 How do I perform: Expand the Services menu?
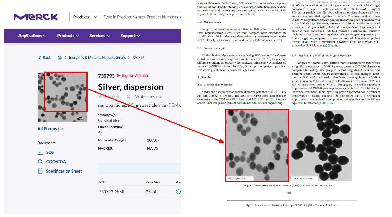pyautogui.click(x=99, y=36)
